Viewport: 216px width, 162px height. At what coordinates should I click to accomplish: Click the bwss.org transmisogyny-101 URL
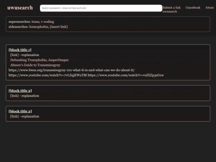(72, 70)
